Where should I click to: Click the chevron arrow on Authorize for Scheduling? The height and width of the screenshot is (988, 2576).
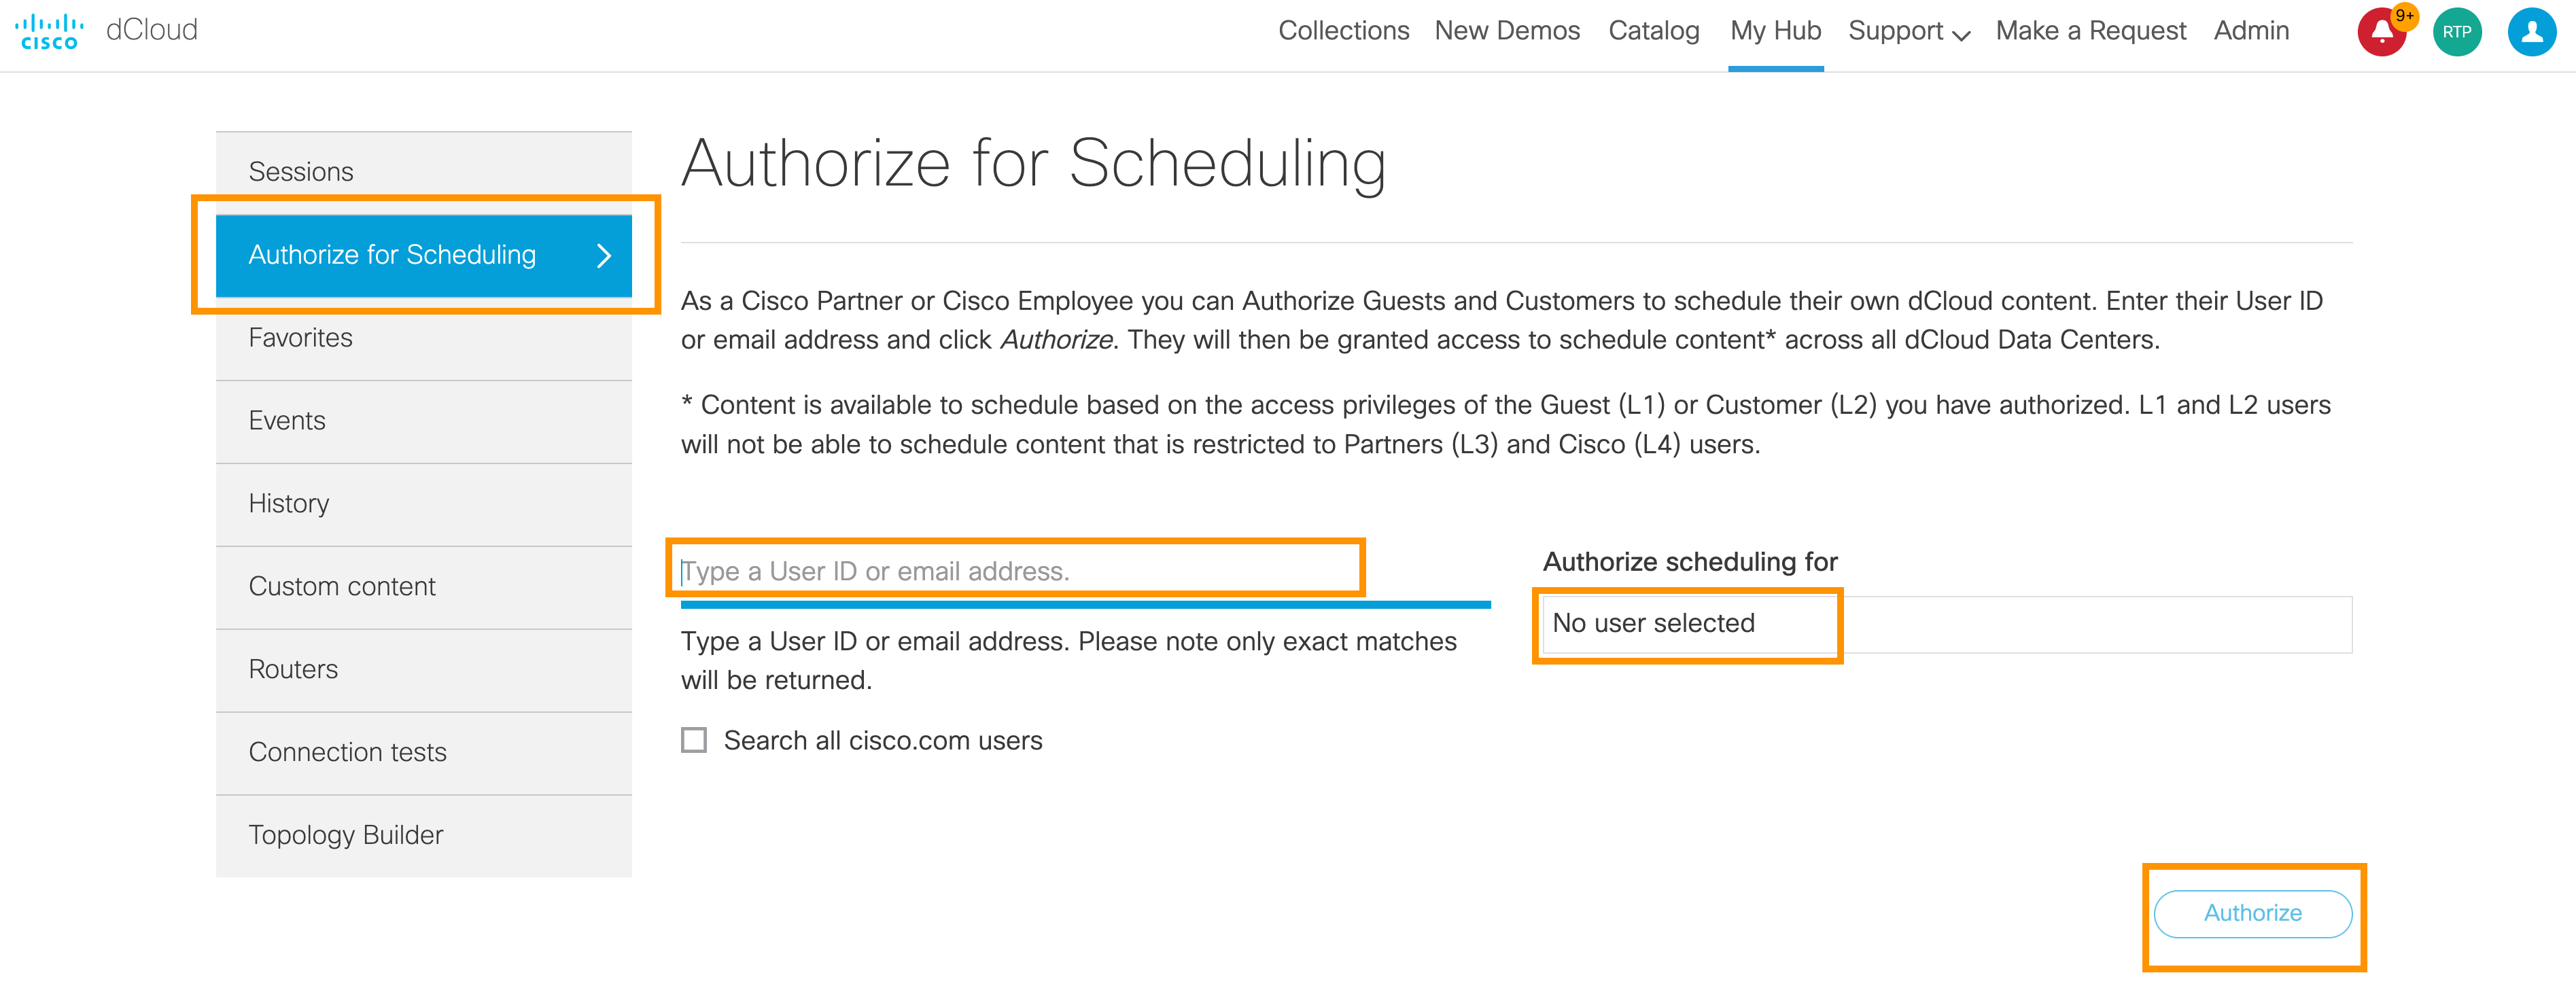point(603,256)
